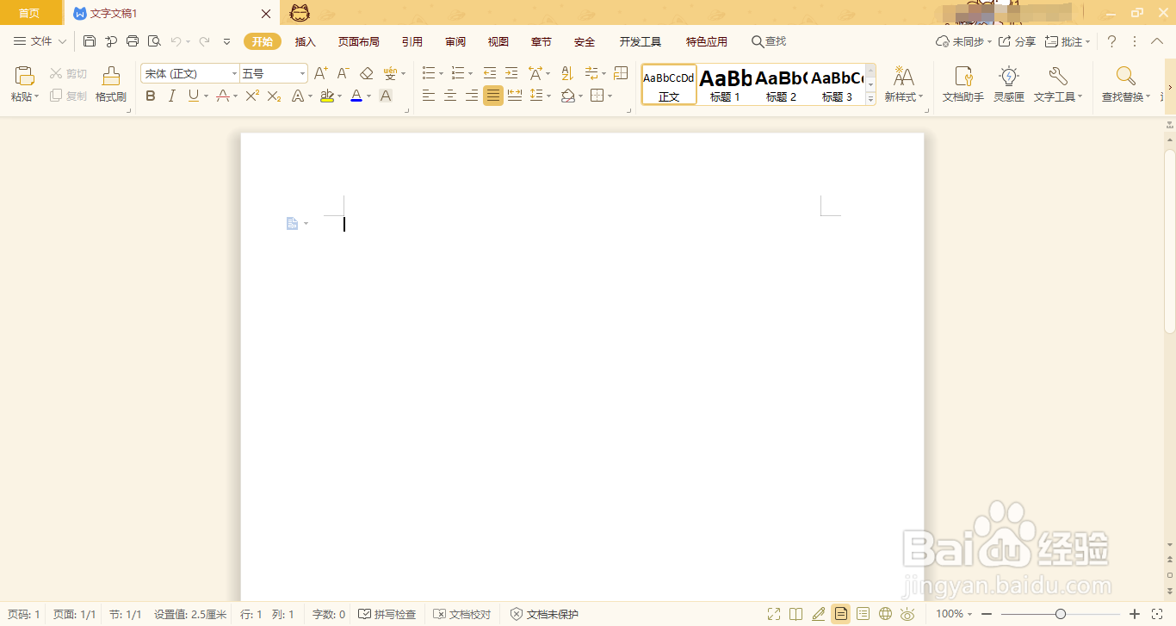
Task: Center align the text
Action: (449, 96)
